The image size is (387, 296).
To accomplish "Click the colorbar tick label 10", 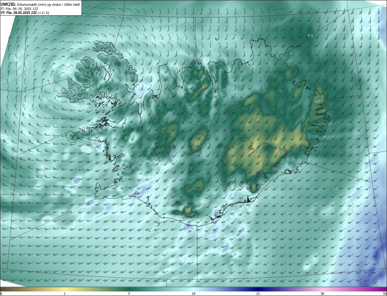I will coord(193,294).
